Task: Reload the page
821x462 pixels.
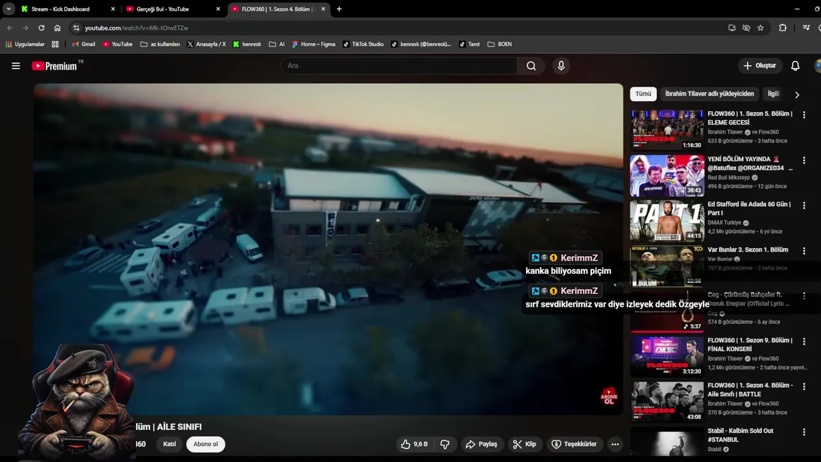Action: (41, 28)
